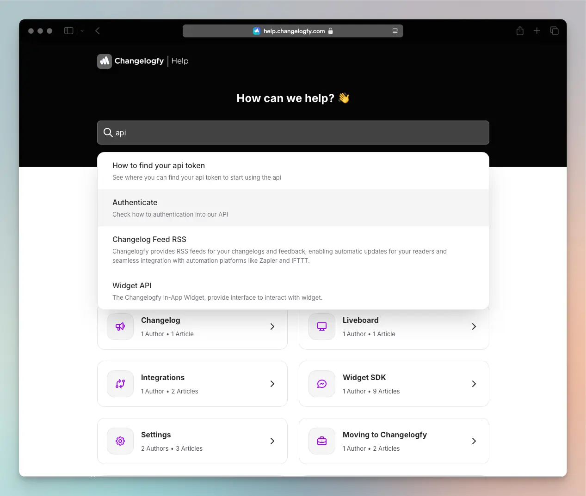The image size is (586, 496).
Task: Click the browser share icon
Action: click(x=520, y=31)
